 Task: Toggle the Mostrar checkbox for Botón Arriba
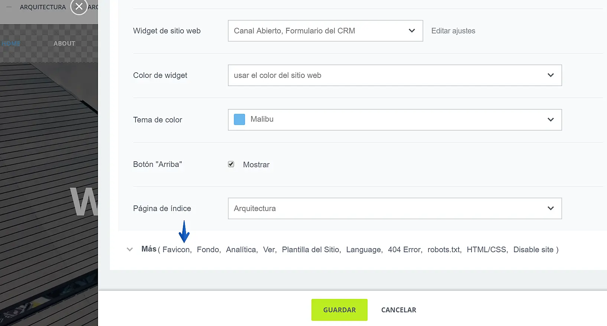point(231,164)
